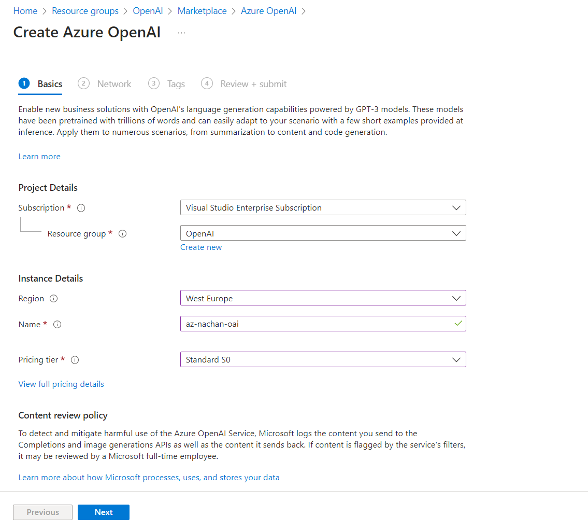Navigate to Resource groups in breadcrumb
Viewport: 588px width, 530px height.
pos(85,11)
